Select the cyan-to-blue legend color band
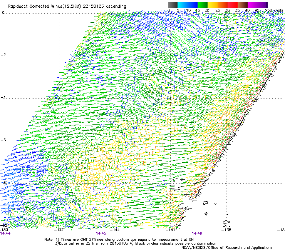Image resolution: width=285 pixels, height=250 pixels. click(188, 5)
